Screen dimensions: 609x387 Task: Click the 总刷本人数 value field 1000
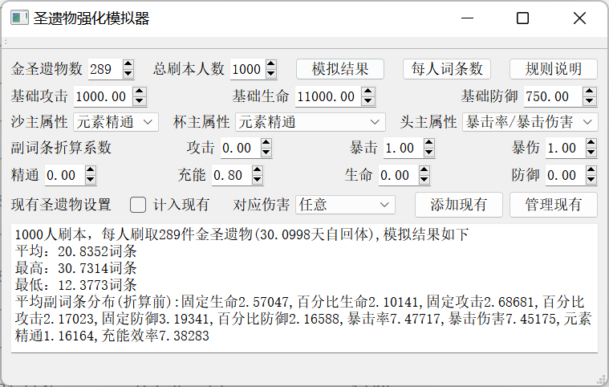(x=248, y=69)
